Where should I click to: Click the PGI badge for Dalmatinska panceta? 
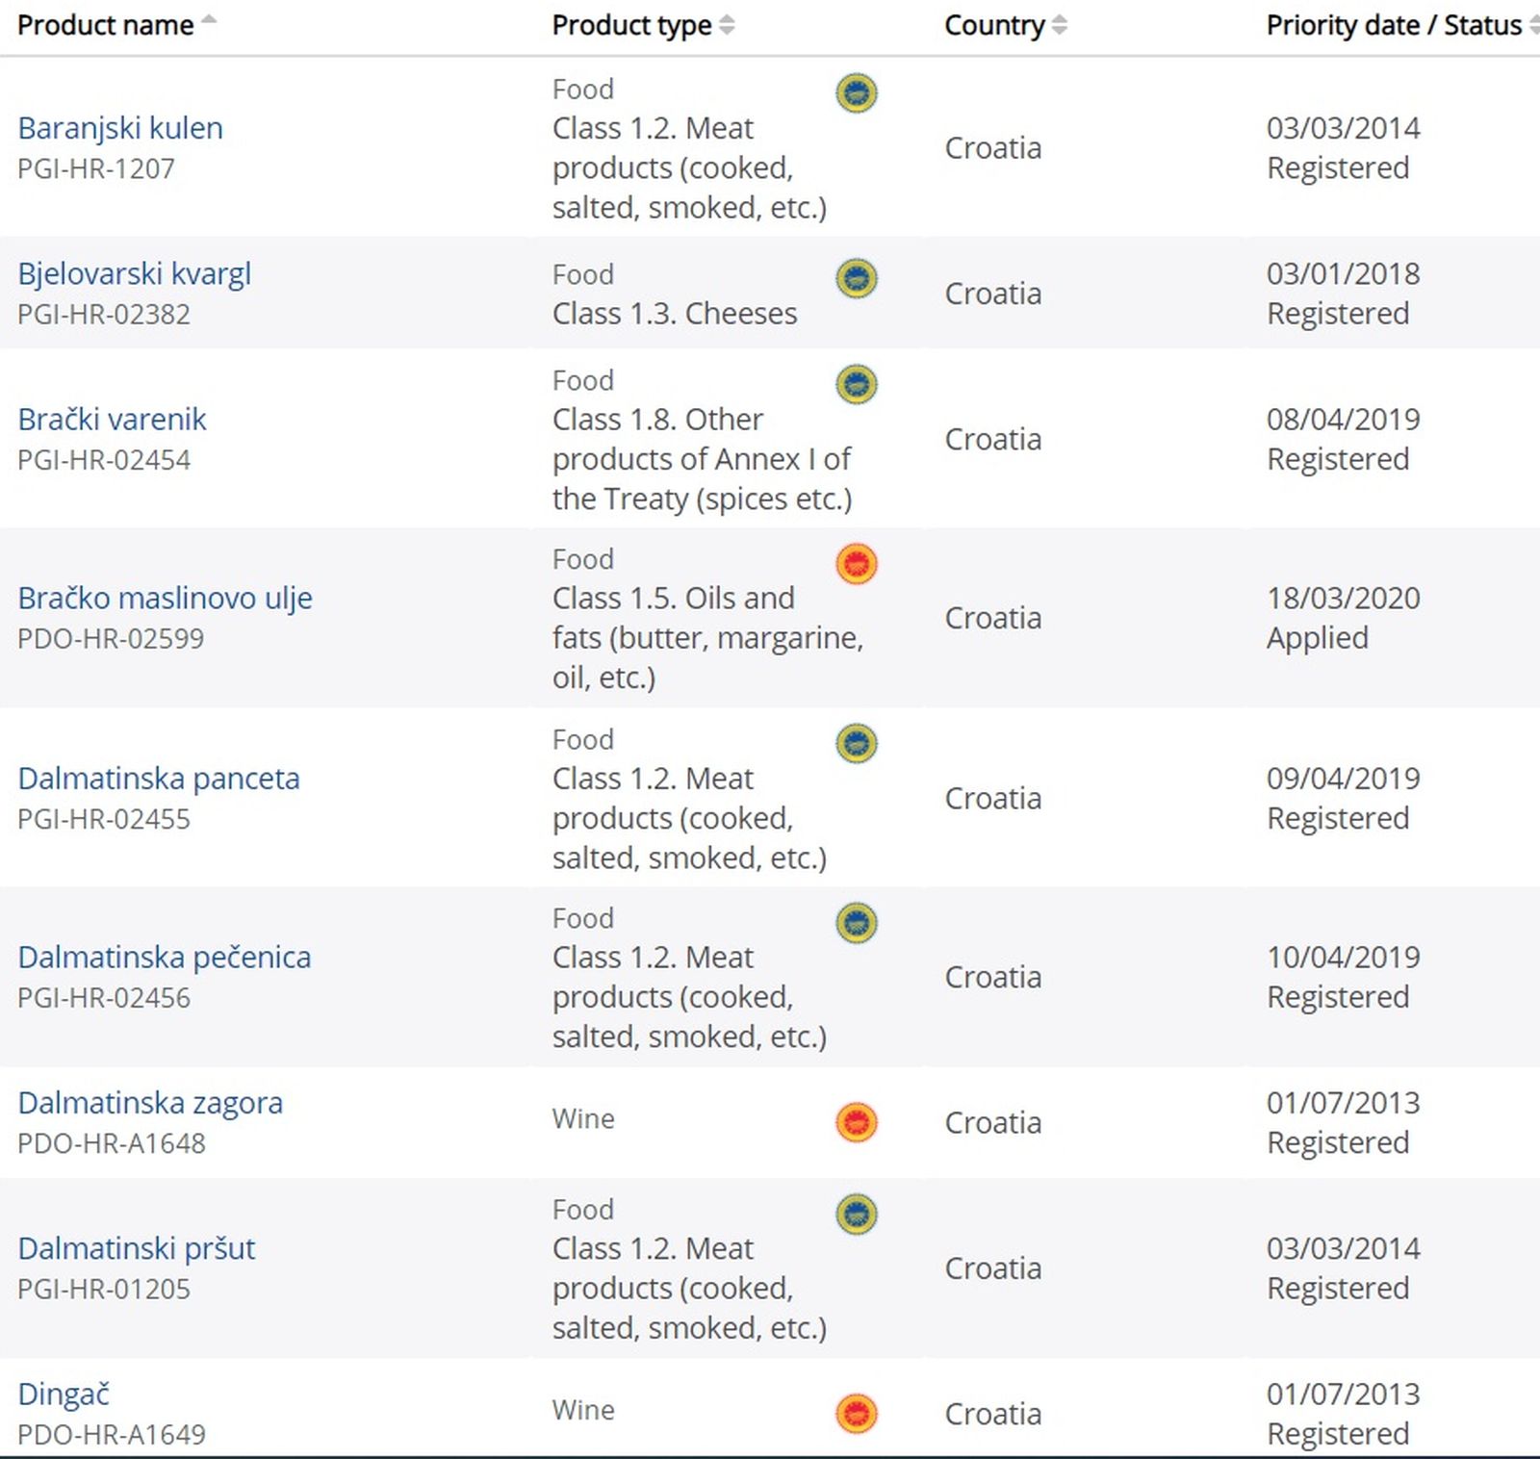click(x=856, y=744)
